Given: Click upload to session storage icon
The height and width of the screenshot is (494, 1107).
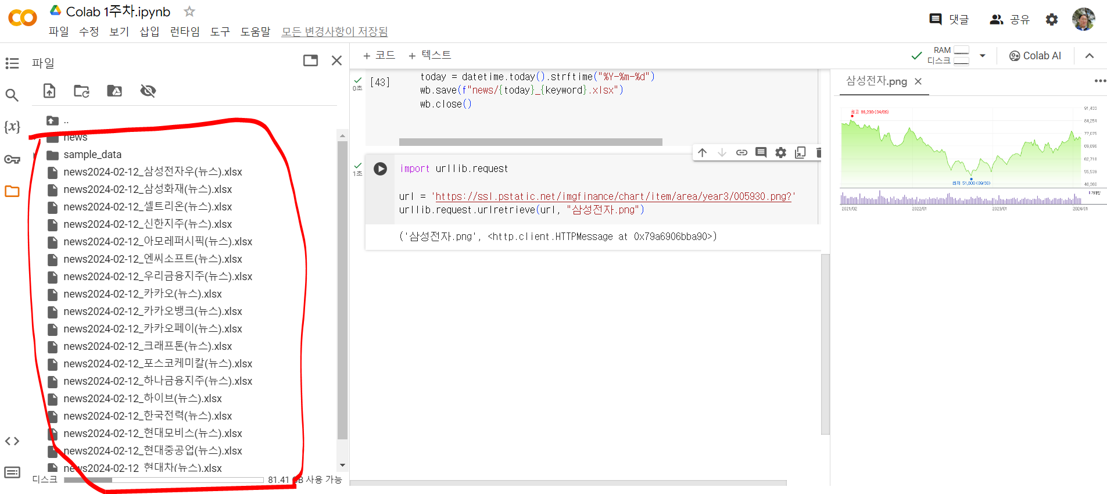Looking at the screenshot, I should 49,91.
